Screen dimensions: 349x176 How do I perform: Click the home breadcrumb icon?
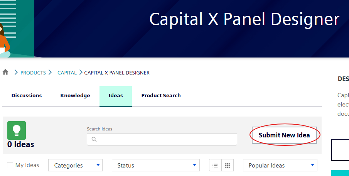[x=5, y=72]
